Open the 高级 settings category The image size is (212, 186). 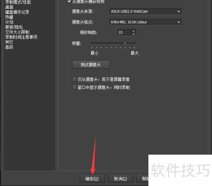[9, 47]
